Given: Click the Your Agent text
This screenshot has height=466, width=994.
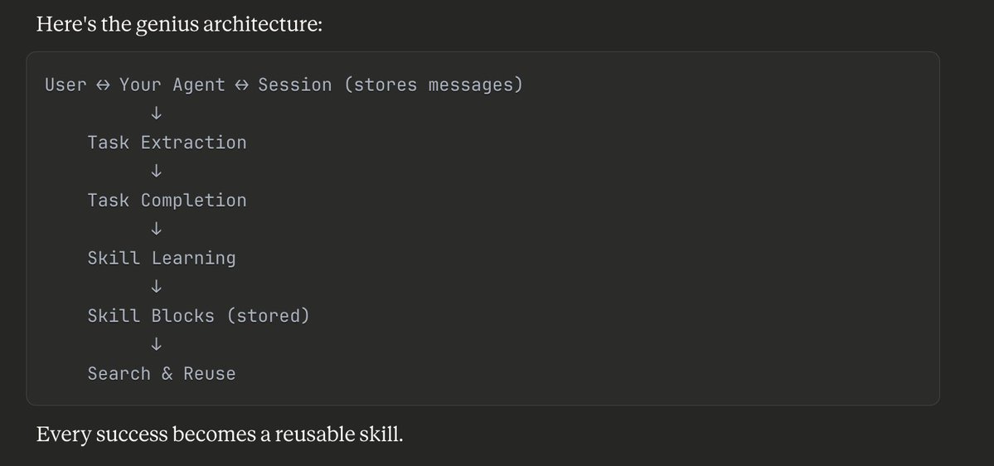Looking at the screenshot, I should (172, 85).
